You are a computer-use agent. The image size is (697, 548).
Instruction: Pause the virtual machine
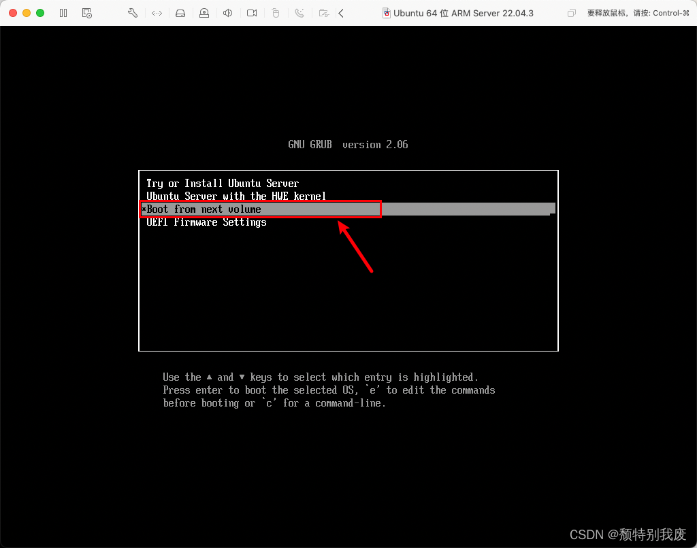point(63,13)
